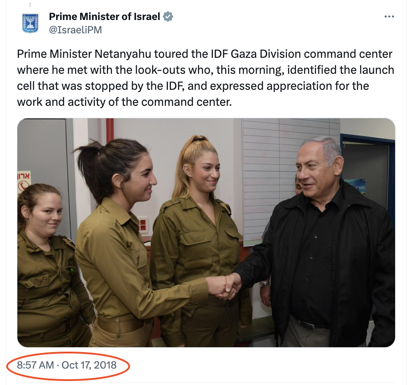Image resolution: width=408 pixels, height=385 pixels.
Task: Click the wristwatch visible in the photo
Action: click(x=264, y=284)
